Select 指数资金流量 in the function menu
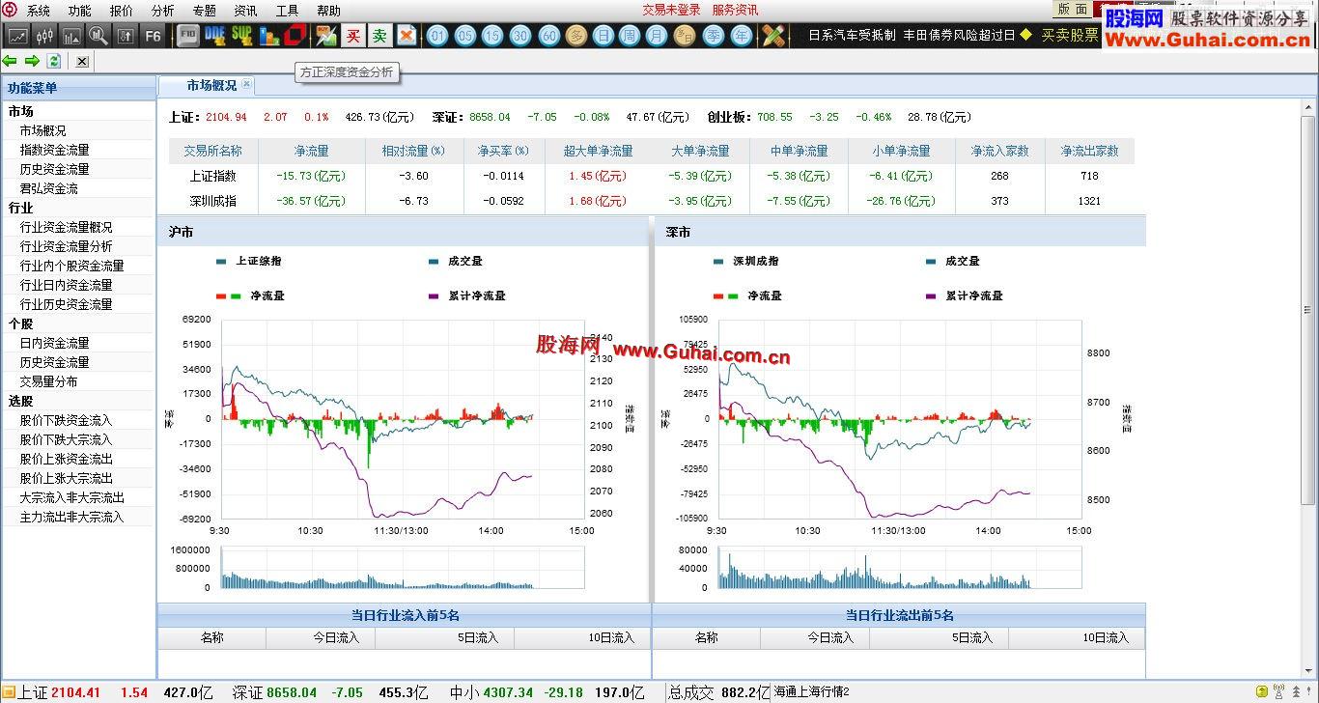 [55, 150]
